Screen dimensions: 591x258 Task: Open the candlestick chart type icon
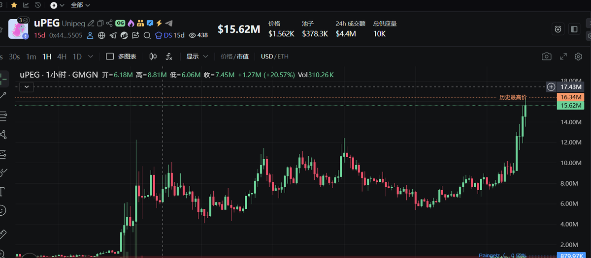153,57
